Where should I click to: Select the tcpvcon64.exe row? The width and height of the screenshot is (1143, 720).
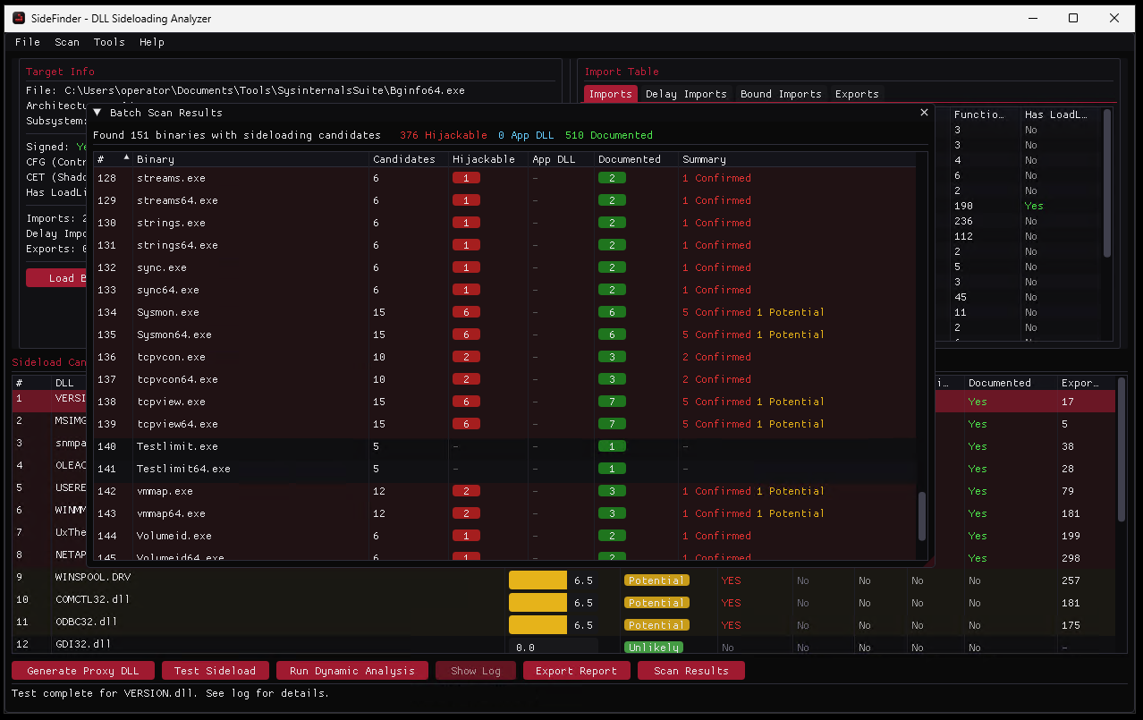pos(505,379)
